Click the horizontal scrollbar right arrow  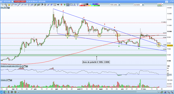coord(159,92)
